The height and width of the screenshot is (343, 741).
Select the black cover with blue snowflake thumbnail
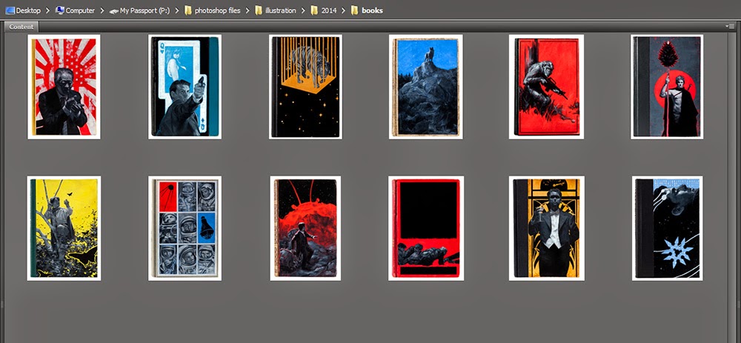pos(668,229)
